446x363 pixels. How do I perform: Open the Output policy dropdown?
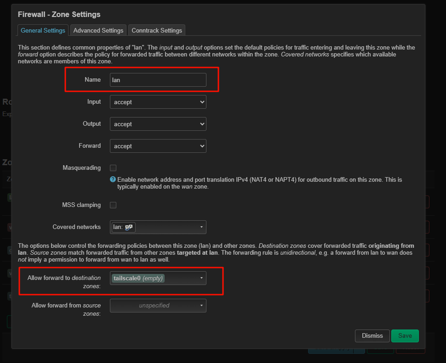coord(158,124)
